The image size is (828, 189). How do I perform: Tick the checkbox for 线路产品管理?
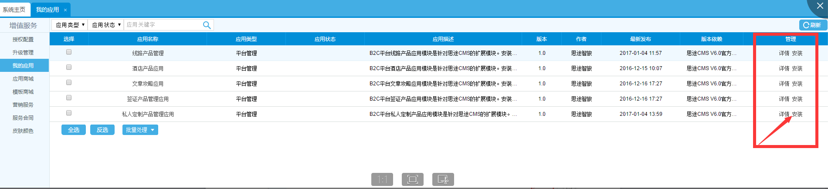coord(69,52)
